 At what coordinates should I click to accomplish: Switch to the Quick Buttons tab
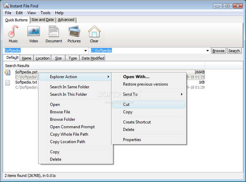pyautogui.click(x=16, y=20)
